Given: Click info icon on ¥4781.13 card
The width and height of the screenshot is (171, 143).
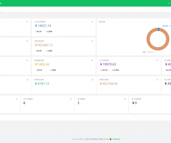Looking at the screenshot, I should point(92,80).
